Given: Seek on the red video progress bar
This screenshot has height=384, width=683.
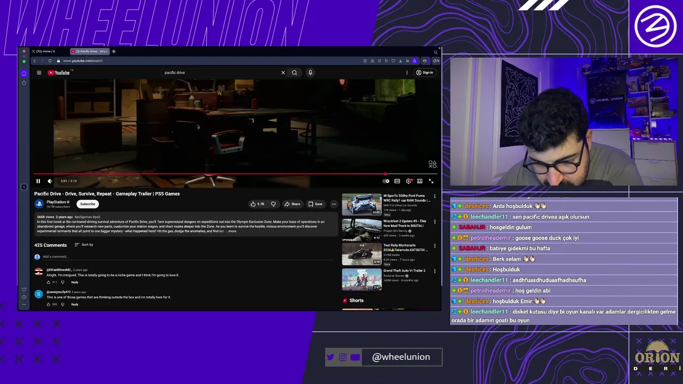Looking at the screenshot, I should pyautogui.click(x=236, y=174).
